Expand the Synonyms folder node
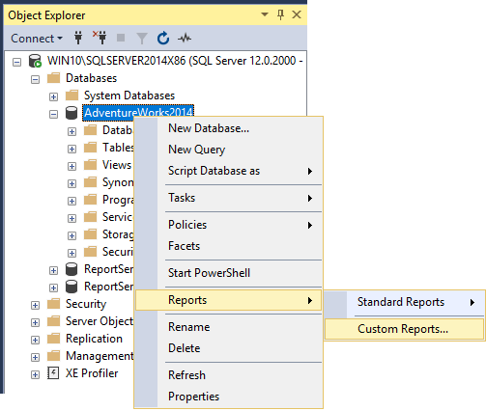486x411 pixels. [x=71, y=183]
